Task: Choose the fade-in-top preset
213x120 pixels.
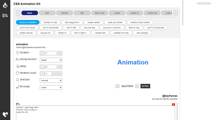Action: coord(134,28)
